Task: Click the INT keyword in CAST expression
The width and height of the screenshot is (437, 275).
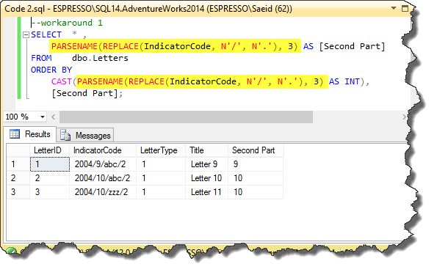Action: (x=352, y=81)
